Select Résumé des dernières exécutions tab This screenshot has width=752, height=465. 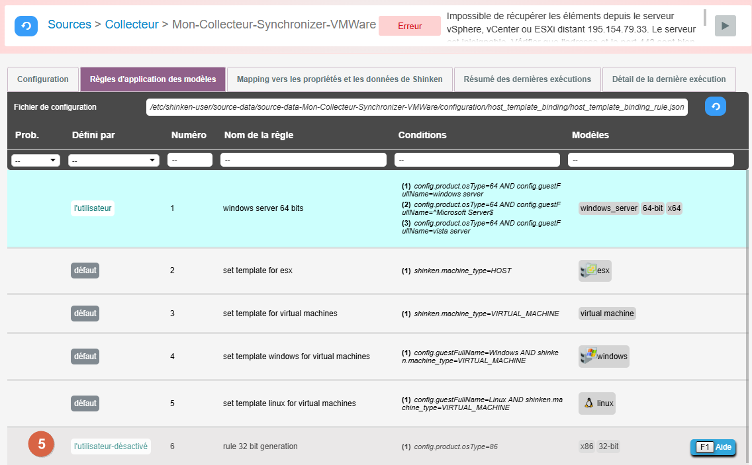click(527, 79)
